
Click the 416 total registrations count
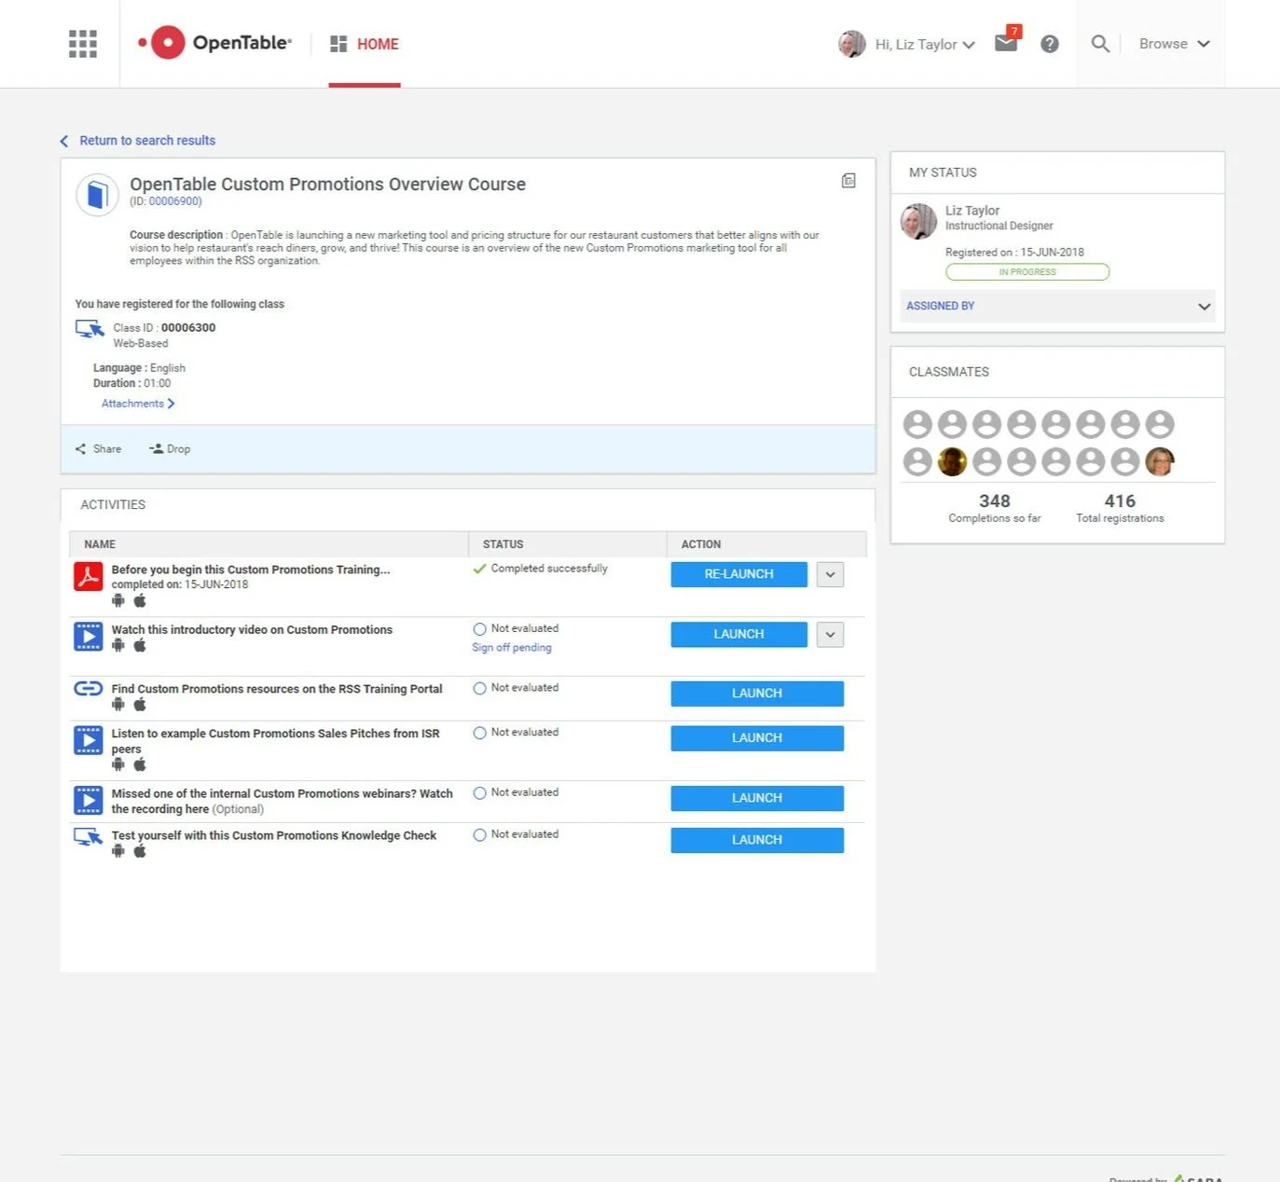pos(1120,502)
